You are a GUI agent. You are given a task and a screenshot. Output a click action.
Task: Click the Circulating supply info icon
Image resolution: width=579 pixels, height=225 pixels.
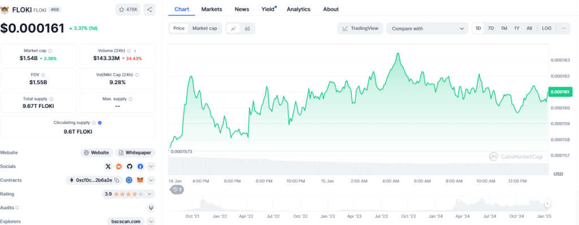(x=94, y=123)
